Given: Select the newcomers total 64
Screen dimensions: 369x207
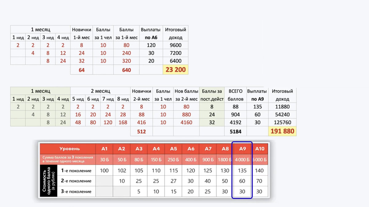Looking at the screenshot, I should click(x=81, y=70).
